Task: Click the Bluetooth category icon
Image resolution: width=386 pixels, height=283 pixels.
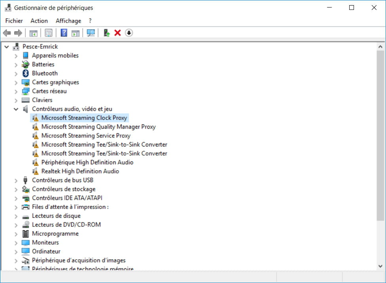Action: click(26, 73)
